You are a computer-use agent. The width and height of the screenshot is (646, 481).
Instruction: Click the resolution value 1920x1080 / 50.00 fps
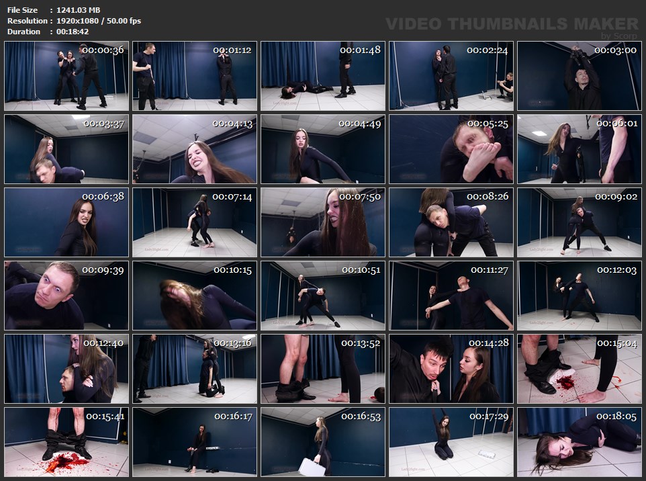pos(99,21)
